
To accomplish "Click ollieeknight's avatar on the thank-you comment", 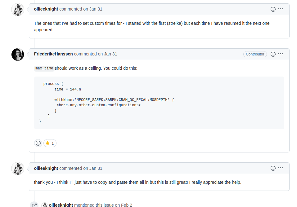I will 17,168.
